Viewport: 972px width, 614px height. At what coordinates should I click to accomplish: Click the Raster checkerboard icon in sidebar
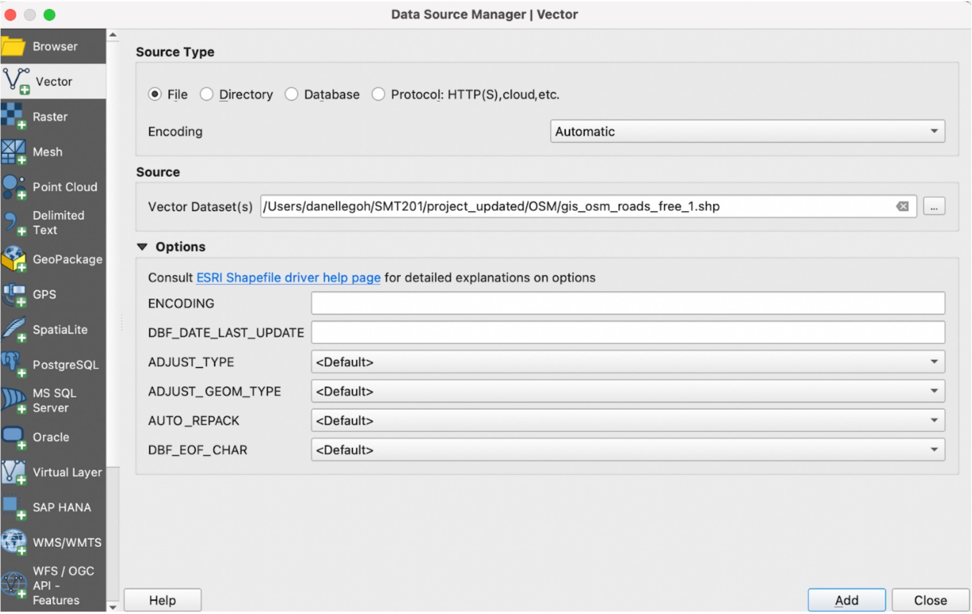point(14,116)
